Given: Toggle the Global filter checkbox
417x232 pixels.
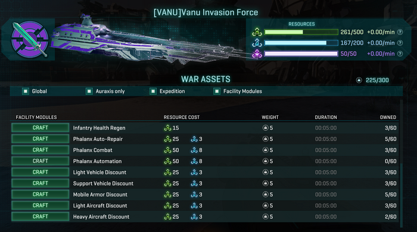Looking at the screenshot, I should [26, 92].
